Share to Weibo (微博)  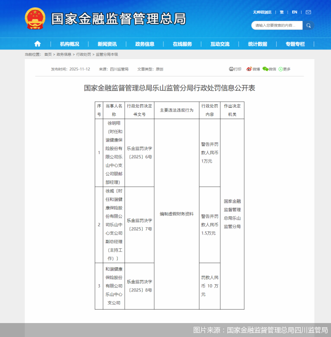253,69
